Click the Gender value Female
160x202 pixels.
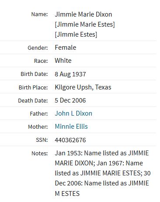tap(65, 48)
